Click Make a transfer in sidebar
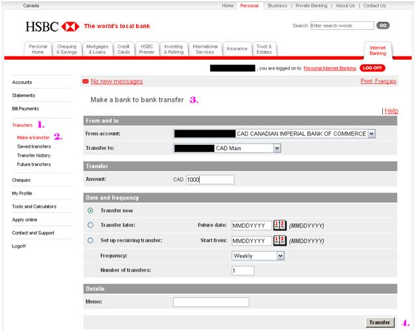 pos(33,137)
